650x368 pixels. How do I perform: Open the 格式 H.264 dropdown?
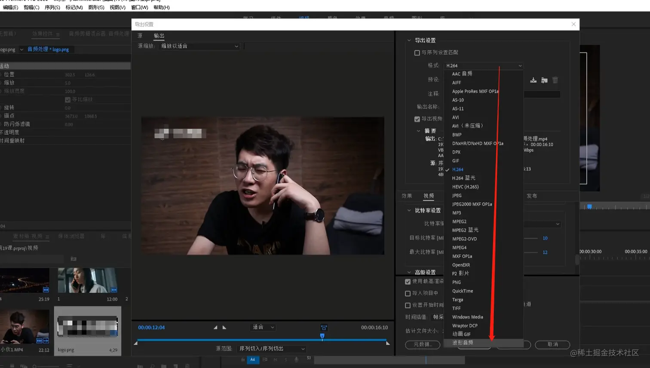pyautogui.click(x=484, y=66)
